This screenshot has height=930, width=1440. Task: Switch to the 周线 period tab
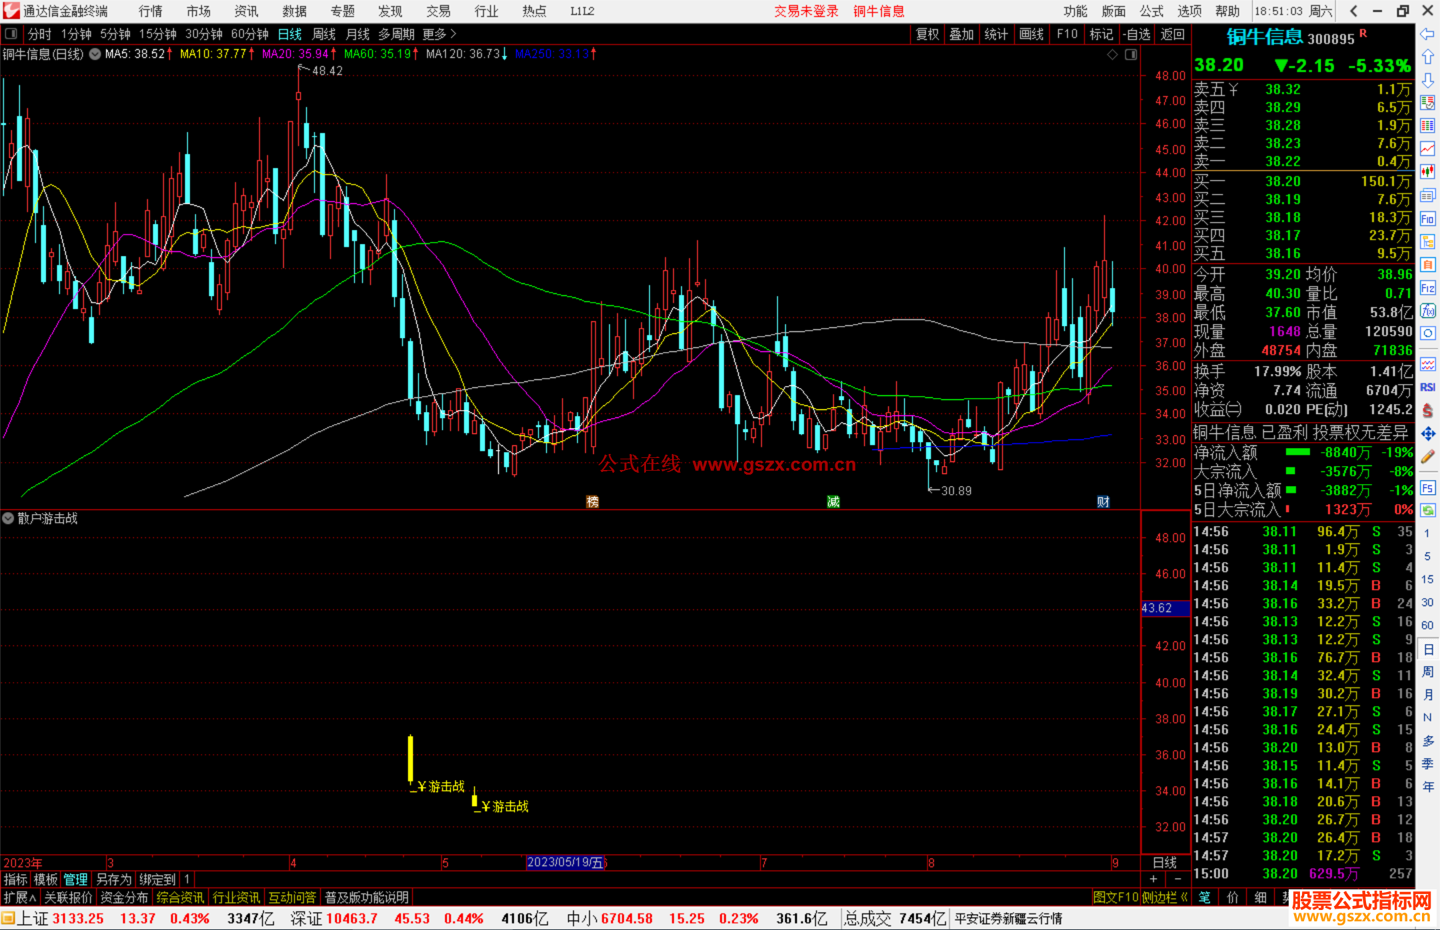click(324, 34)
